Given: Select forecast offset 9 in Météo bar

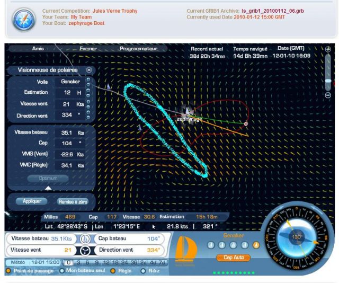Looking at the screenshot, I should click(x=97, y=262).
